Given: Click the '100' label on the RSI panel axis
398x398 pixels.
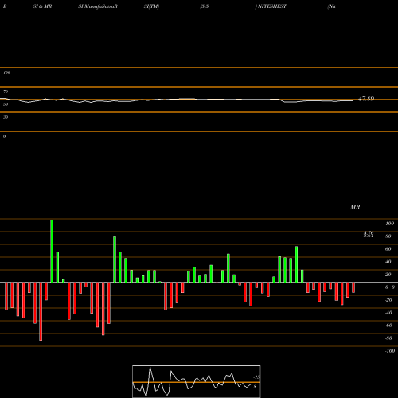Looking at the screenshot, I should 6,72.
